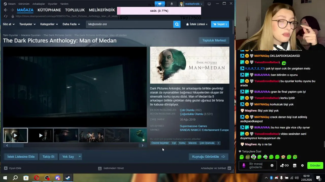
Task: Switch to Steam in the taskbar
Action: coord(68,178)
